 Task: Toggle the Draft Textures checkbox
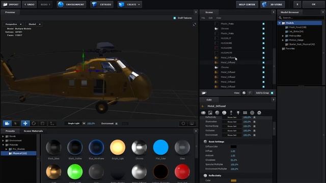(x=175, y=18)
